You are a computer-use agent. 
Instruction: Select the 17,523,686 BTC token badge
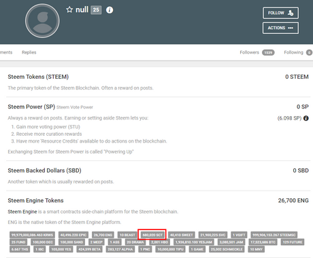pyautogui.click(x=263, y=242)
